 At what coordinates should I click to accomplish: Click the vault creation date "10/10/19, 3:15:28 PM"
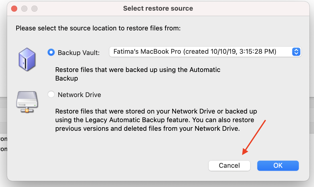pyautogui.click(x=243, y=52)
